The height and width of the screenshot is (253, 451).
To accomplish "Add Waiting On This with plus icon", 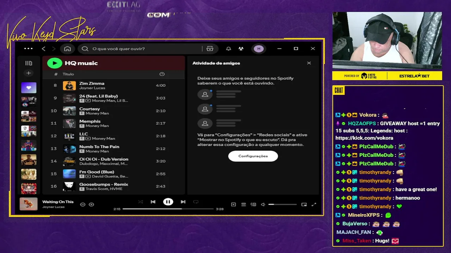I will click(x=92, y=204).
